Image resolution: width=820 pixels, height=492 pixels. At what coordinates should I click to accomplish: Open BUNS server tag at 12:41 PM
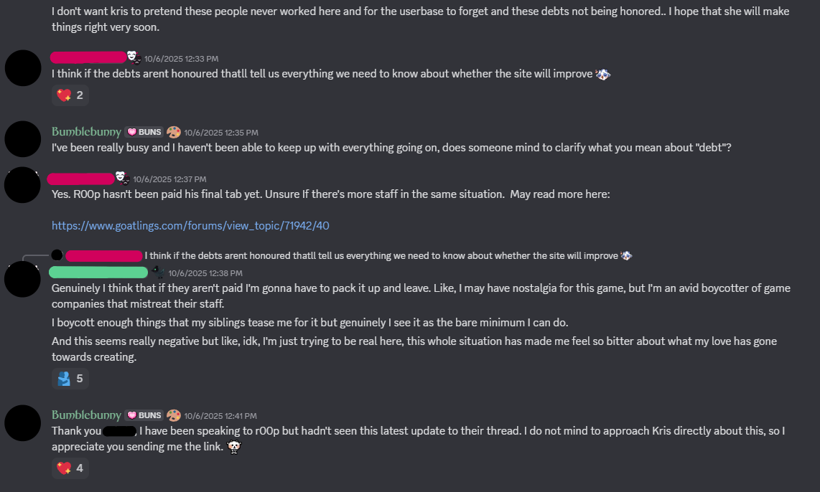[x=144, y=415]
